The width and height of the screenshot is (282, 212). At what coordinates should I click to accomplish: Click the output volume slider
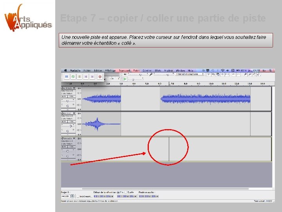tap(138, 74)
